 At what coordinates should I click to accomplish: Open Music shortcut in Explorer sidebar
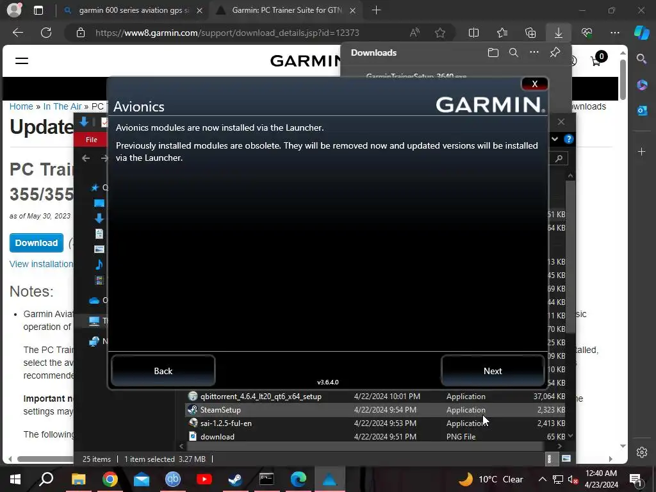99,265
